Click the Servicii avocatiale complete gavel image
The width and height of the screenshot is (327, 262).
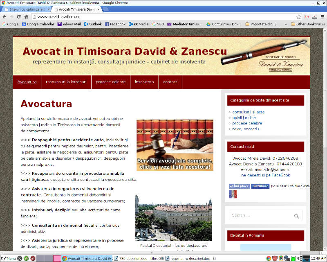(x=175, y=145)
